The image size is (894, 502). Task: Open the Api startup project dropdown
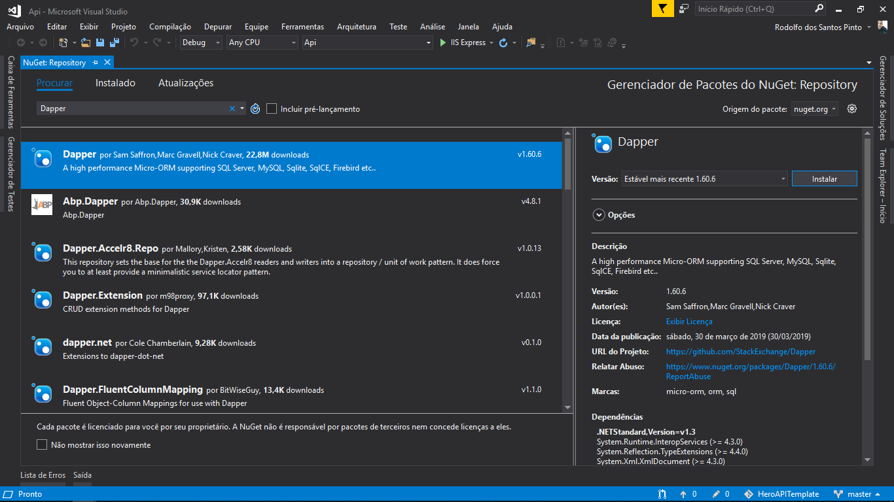pyautogui.click(x=367, y=42)
